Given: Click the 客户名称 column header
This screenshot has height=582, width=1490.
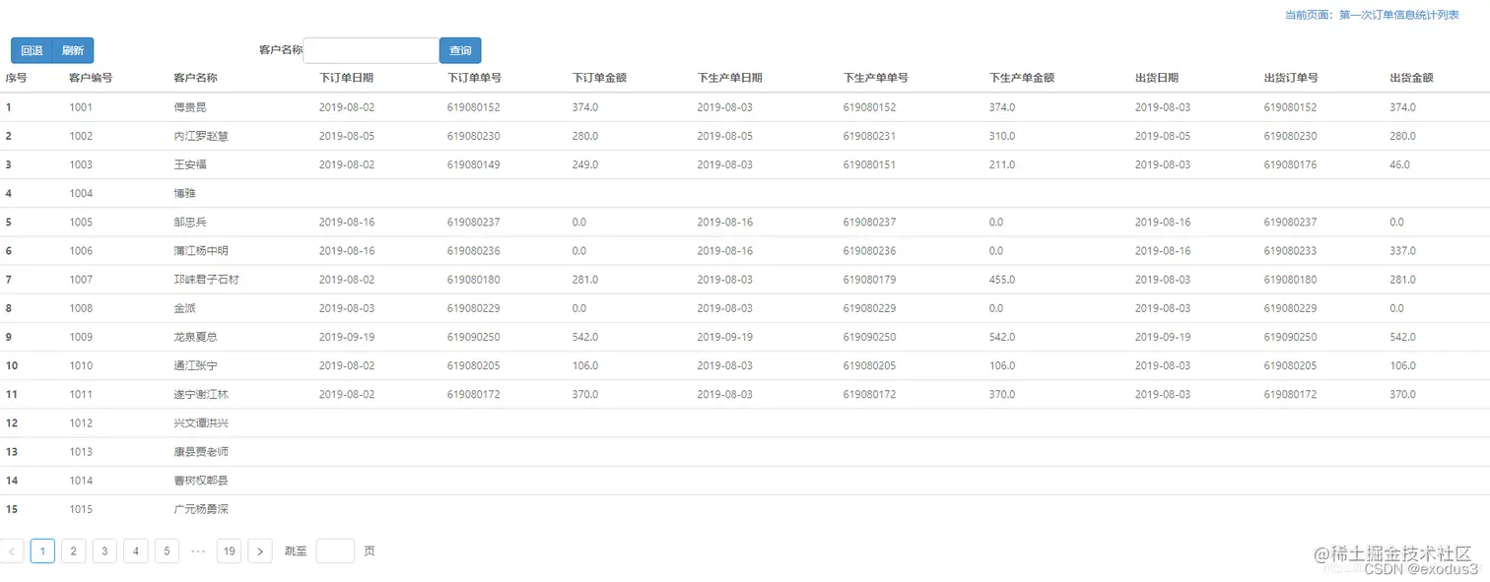Looking at the screenshot, I should point(195,78).
